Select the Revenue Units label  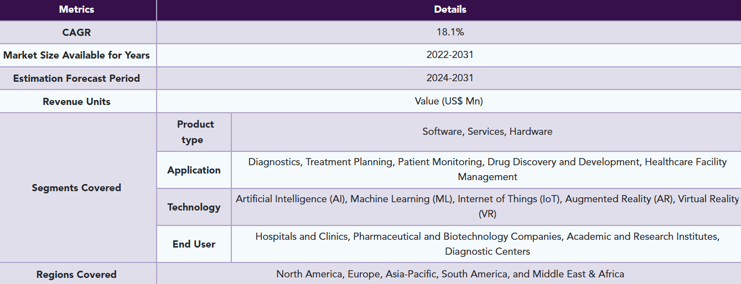[76, 102]
